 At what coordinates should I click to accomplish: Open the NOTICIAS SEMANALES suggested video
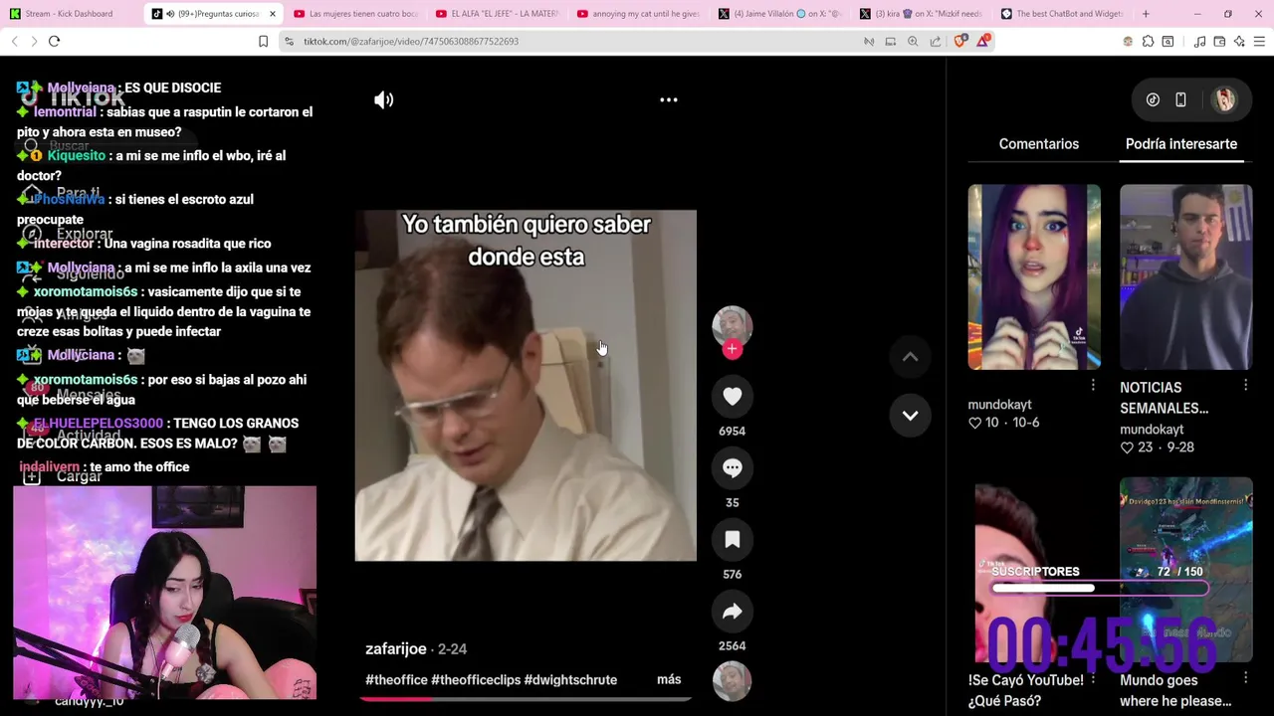click(1185, 276)
